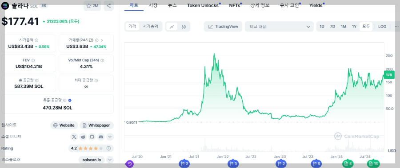Open chart more options ellipsis
400x168 pixels.
pos(396,27)
